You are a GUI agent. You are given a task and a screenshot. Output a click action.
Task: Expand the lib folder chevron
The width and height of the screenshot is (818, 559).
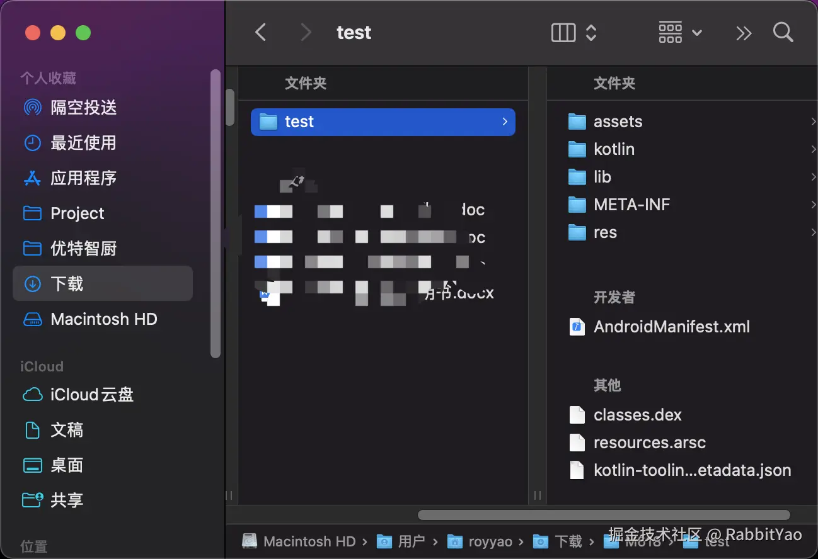[x=814, y=177]
